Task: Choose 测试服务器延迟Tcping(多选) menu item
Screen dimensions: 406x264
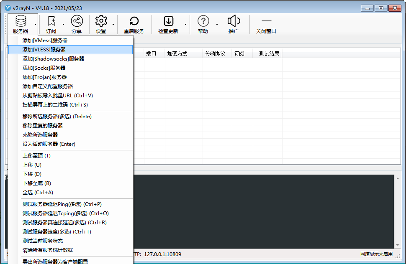Action: [70, 213]
